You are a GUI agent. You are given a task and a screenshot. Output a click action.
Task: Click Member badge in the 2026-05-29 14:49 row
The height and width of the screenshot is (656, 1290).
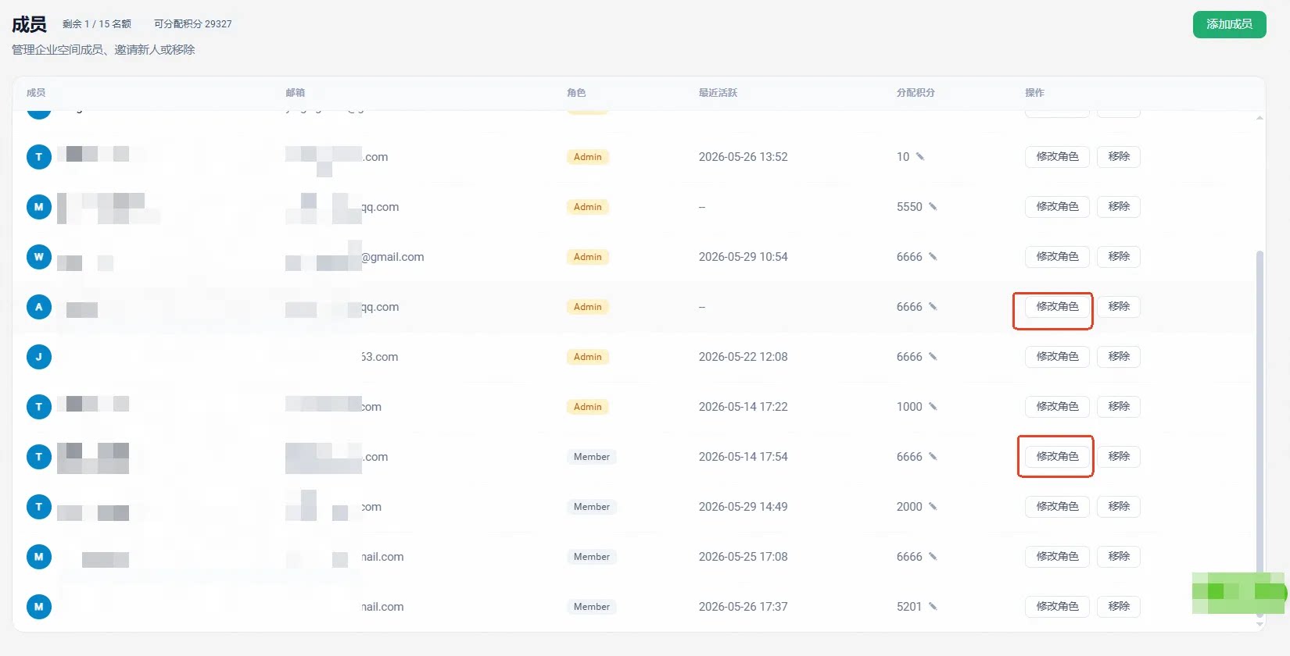[592, 507]
